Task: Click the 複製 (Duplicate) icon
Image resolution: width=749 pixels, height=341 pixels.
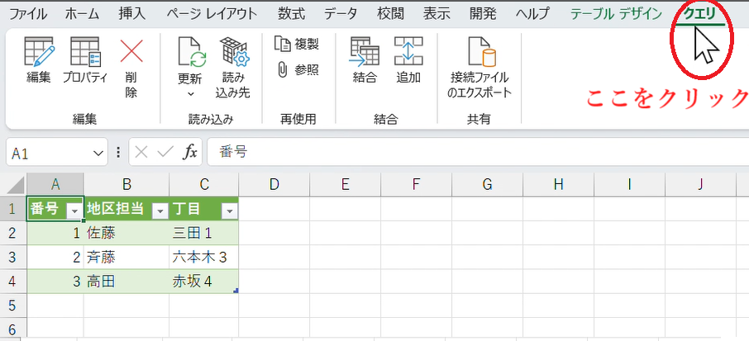Action: coord(283,44)
